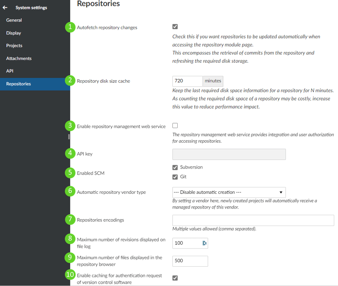Go to the Attachments settings section

[x=19, y=59]
